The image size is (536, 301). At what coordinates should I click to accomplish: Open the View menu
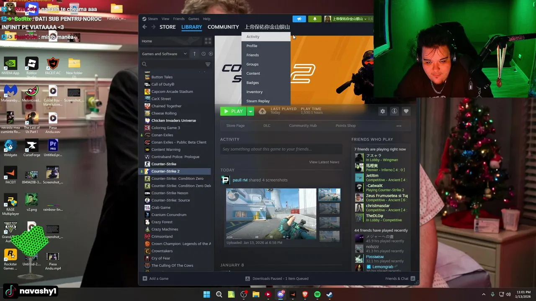165,19
